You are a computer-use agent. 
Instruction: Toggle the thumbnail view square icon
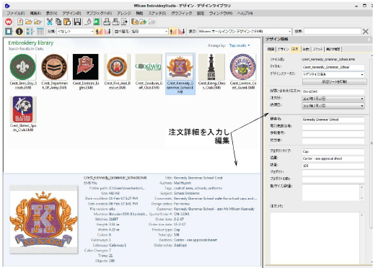pos(9,32)
